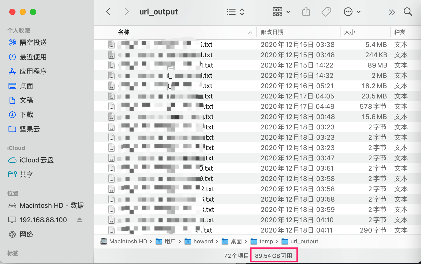Select file modified 2020年12月18日 03:47
The height and width of the screenshot is (264, 421).
tap(257, 158)
